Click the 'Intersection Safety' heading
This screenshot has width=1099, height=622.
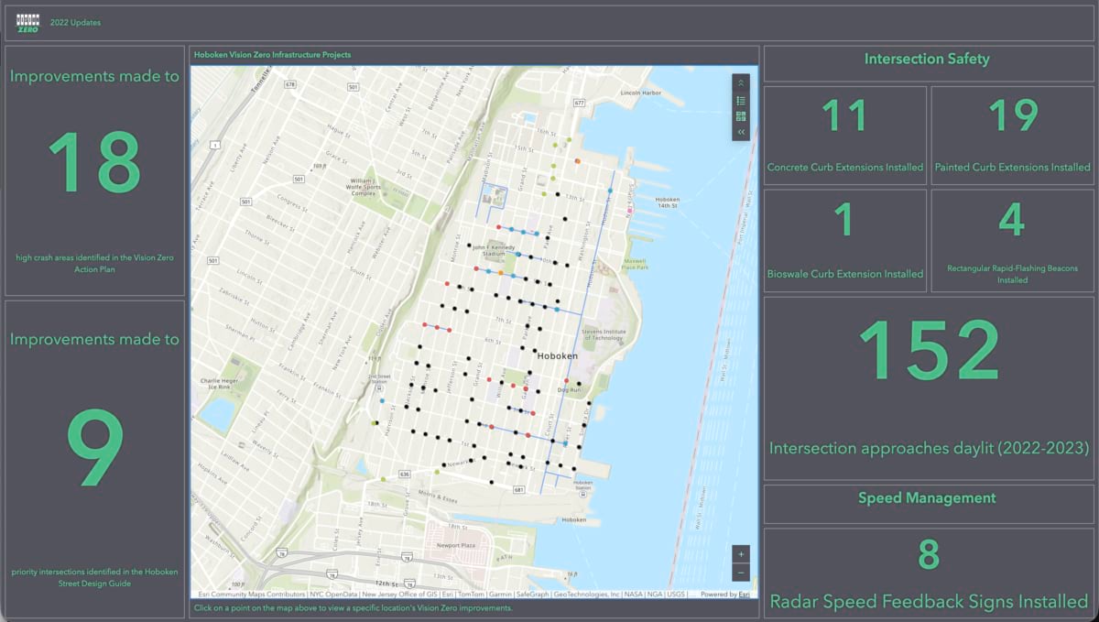927,59
